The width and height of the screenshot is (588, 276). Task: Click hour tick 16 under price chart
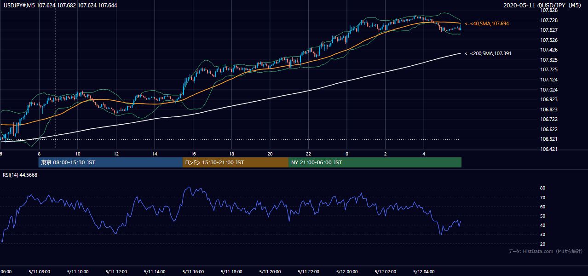pos(193,154)
